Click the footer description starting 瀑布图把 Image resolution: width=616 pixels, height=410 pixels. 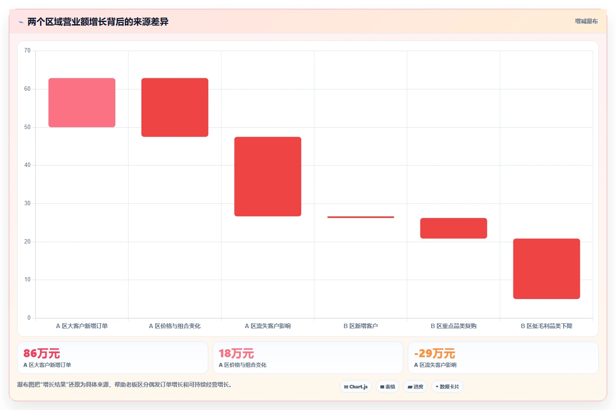click(x=125, y=384)
